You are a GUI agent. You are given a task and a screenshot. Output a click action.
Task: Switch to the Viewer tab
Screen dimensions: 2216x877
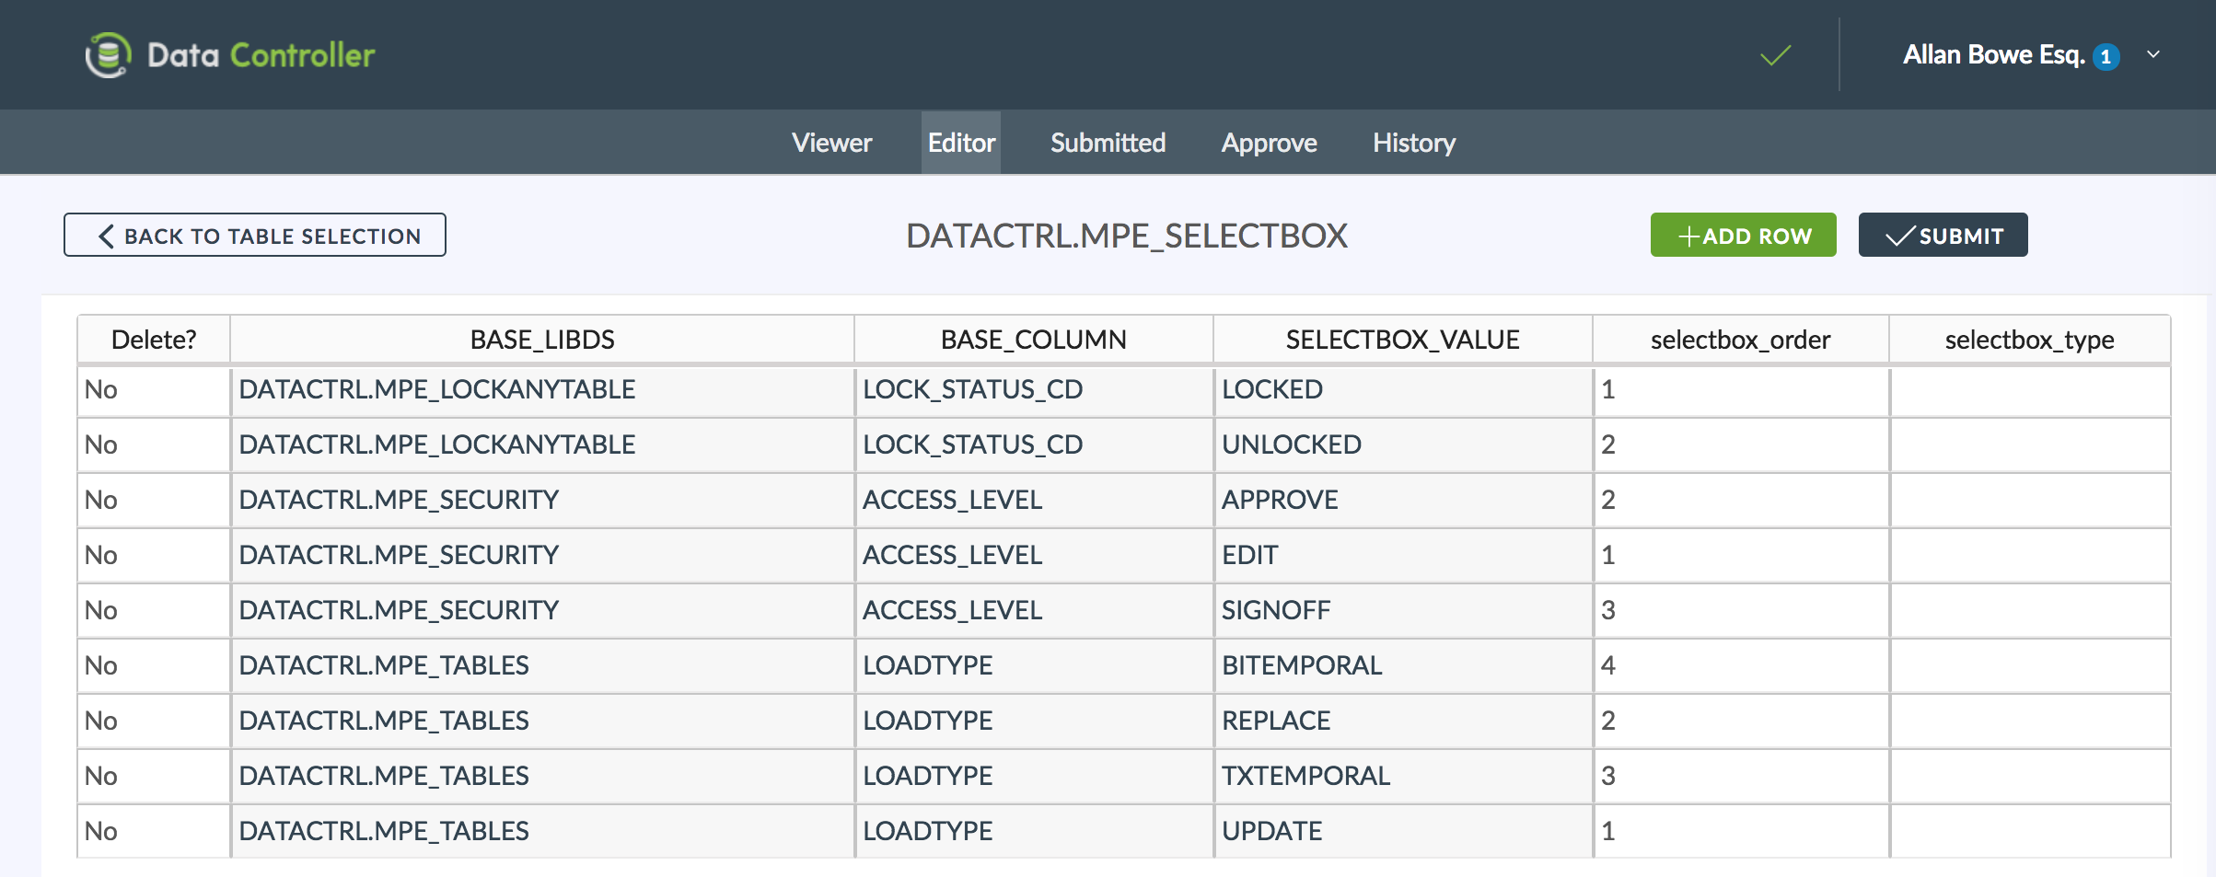[831, 143]
